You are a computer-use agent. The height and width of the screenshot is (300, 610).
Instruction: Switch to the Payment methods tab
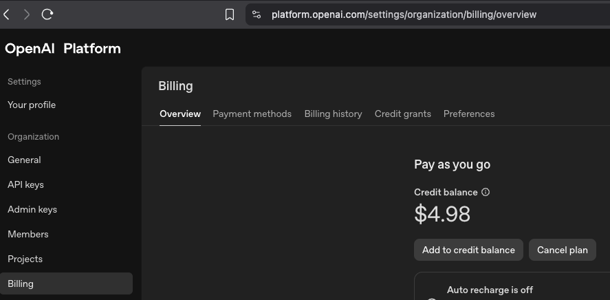pos(252,114)
